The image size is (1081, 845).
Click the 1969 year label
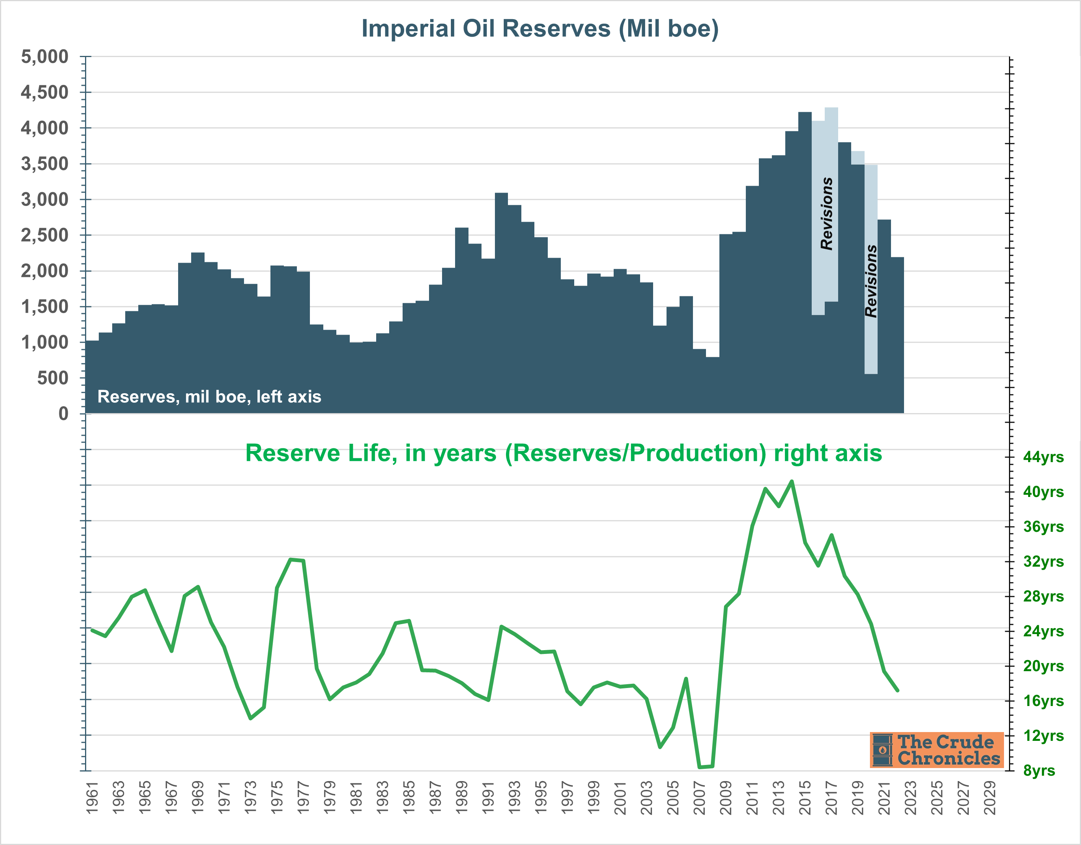point(198,798)
